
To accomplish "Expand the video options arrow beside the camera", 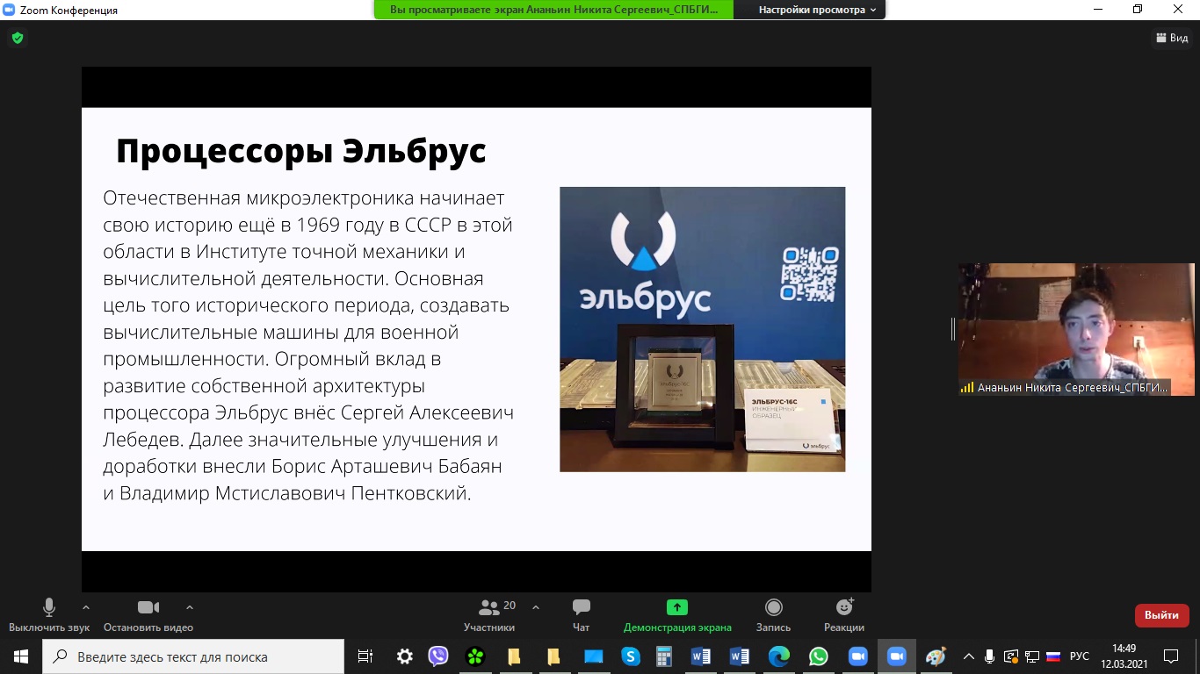I will tap(190, 606).
